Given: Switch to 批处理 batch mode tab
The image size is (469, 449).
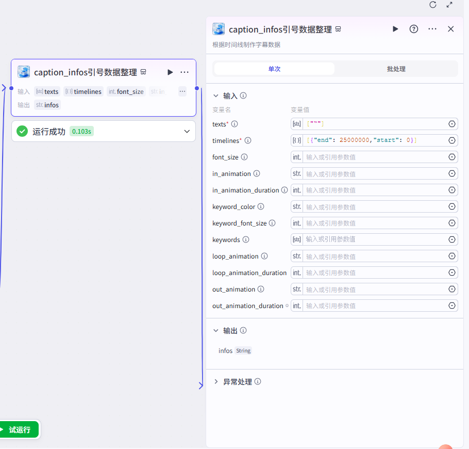Looking at the screenshot, I should click(x=396, y=69).
